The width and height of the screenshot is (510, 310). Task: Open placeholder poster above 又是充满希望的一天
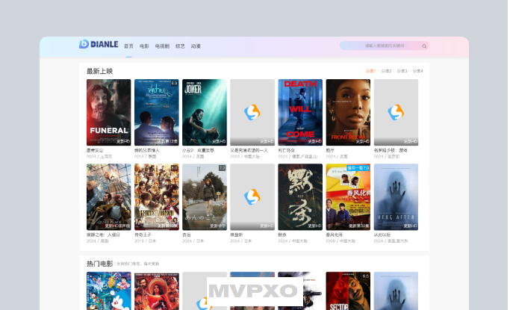(x=252, y=112)
